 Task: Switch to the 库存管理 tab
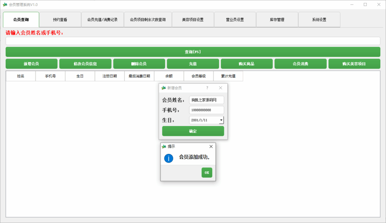277,19
